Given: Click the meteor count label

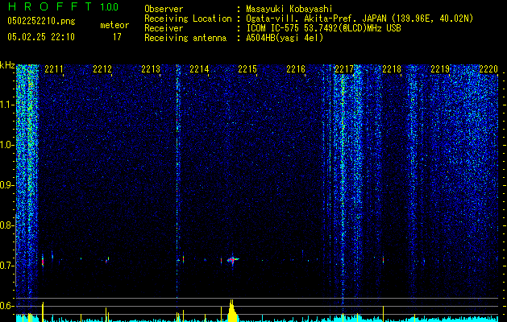Looking at the screenshot, I should click(114, 25).
